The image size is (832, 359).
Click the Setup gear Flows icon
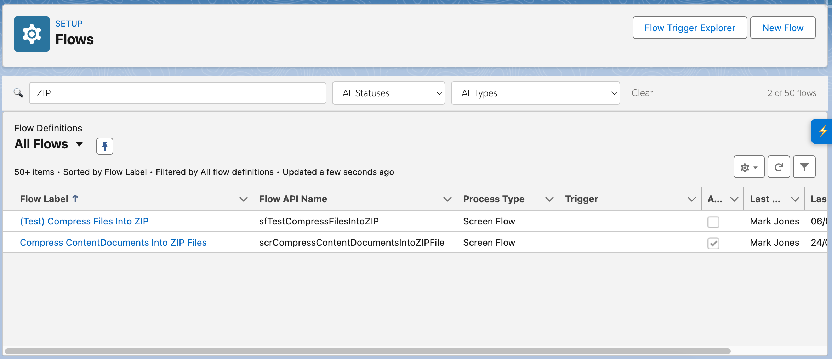pyautogui.click(x=32, y=34)
